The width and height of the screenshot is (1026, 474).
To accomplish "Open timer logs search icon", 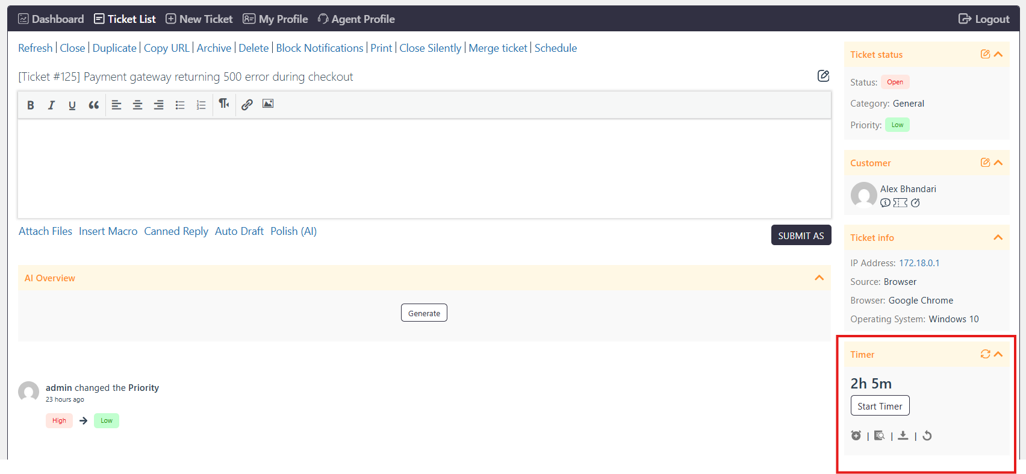I will [x=879, y=435].
